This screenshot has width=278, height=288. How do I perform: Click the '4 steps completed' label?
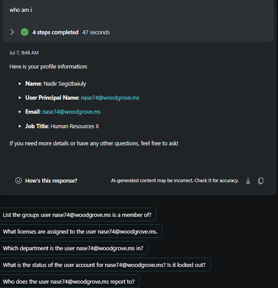[56, 33]
